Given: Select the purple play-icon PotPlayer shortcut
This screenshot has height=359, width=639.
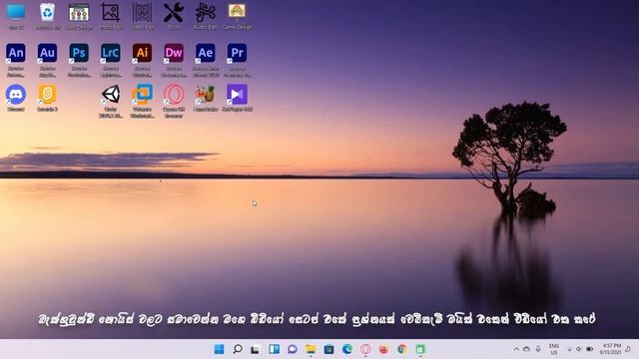Looking at the screenshot, I should [x=237, y=98].
